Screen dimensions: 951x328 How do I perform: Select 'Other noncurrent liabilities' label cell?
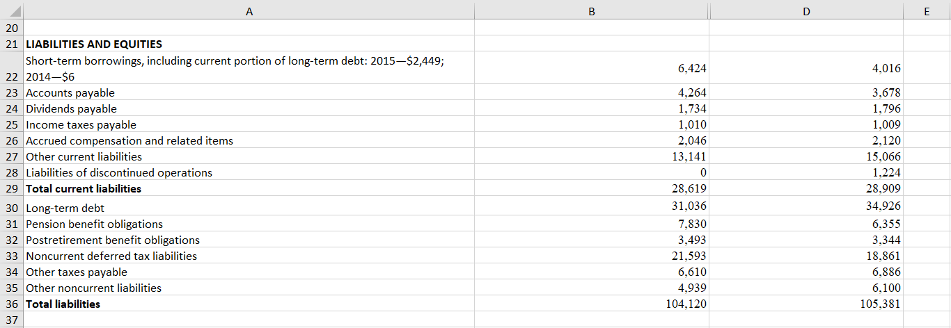click(x=249, y=288)
